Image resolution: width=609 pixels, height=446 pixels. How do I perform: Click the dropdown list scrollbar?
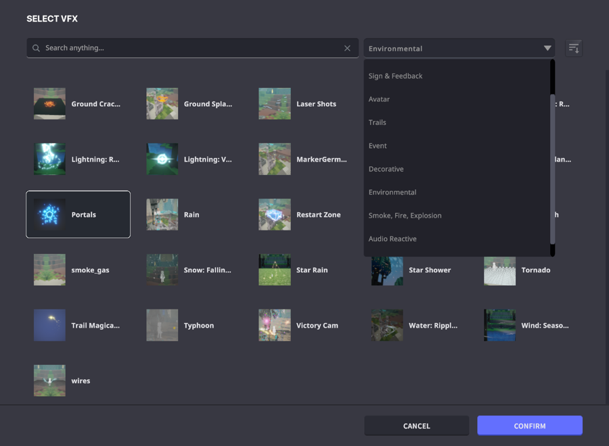coord(552,169)
